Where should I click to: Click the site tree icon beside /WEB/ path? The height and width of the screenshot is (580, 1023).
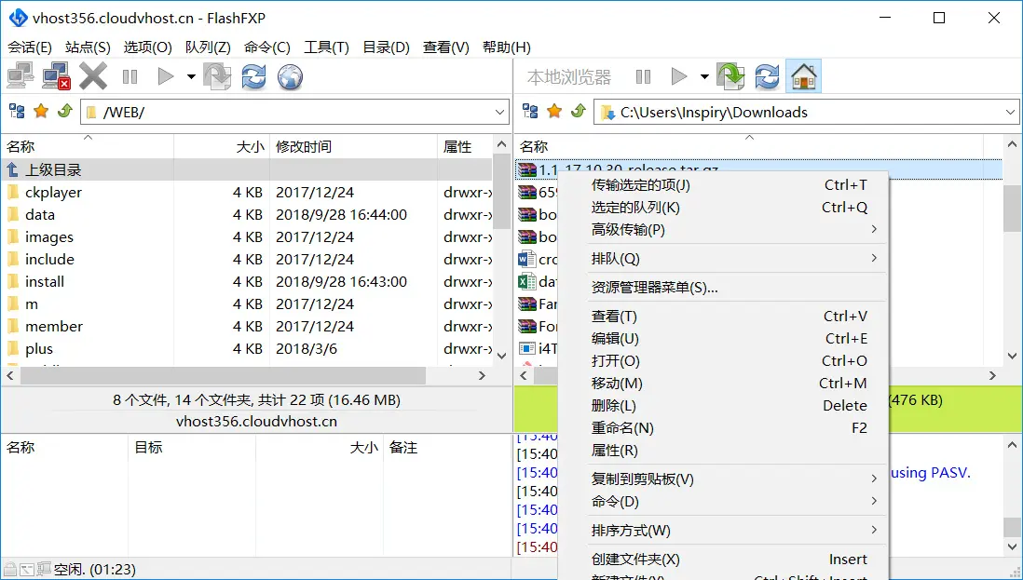click(17, 112)
